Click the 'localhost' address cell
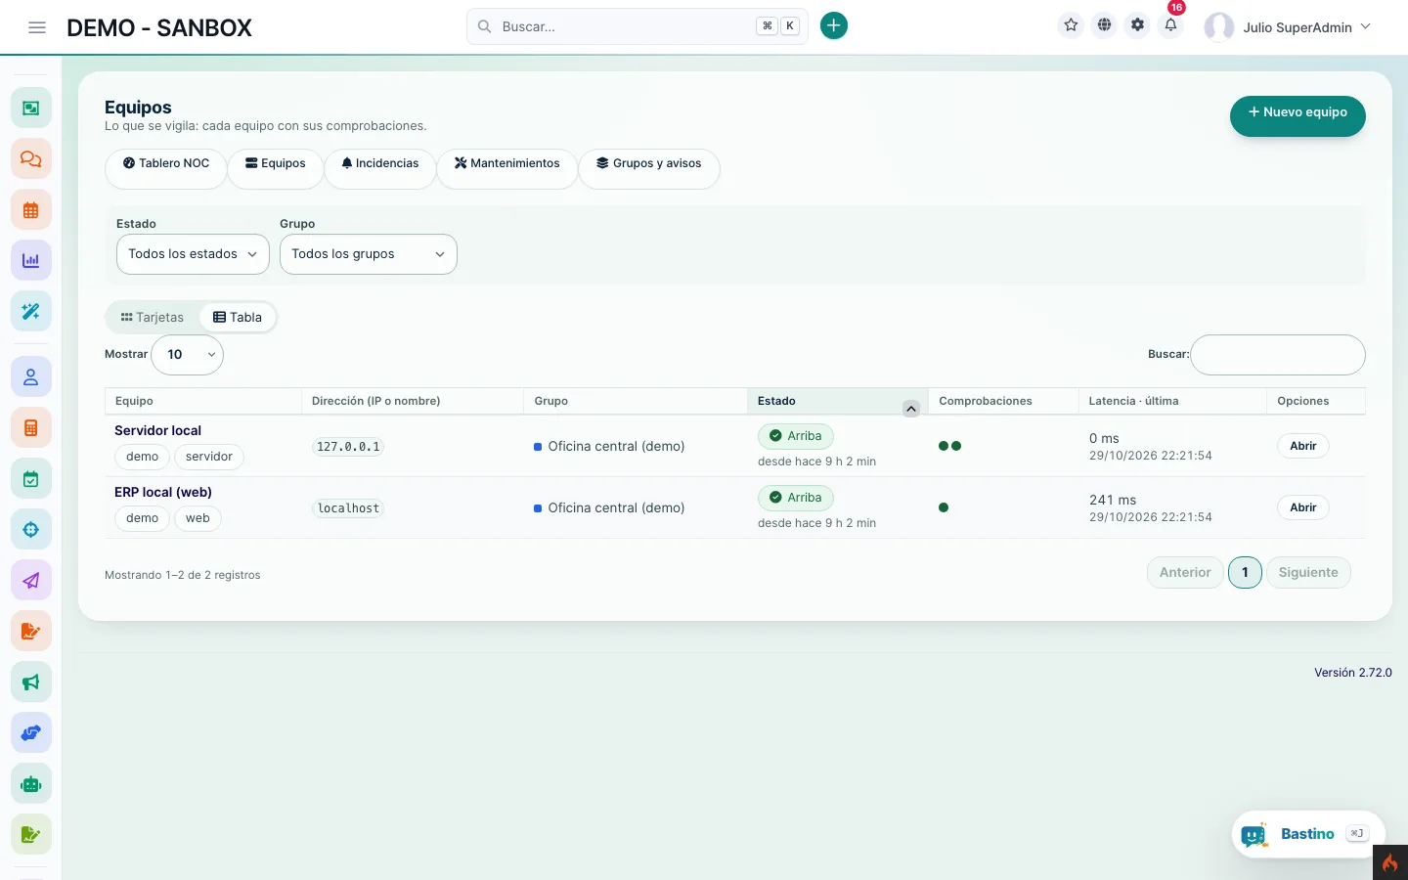The width and height of the screenshot is (1408, 880). click(348, 508)
